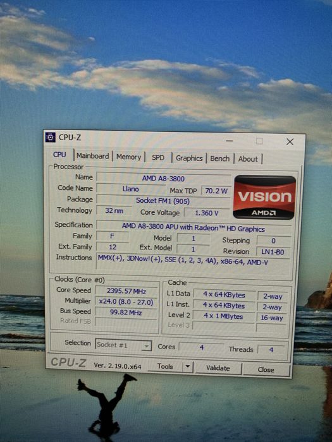The width and height of the screenshot is (332, 442).
Task: Click the Package value Socket FM1 (905)
Action: 163,201
